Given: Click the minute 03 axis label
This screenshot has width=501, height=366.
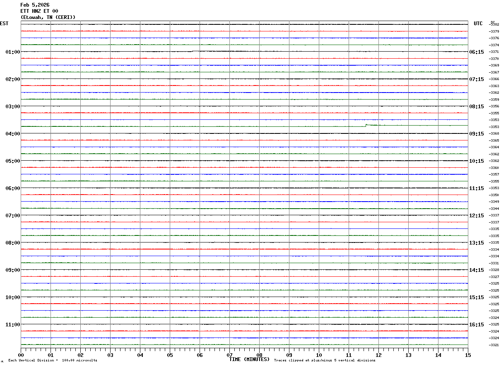Looking at the screenshot, I should (110, 355).
